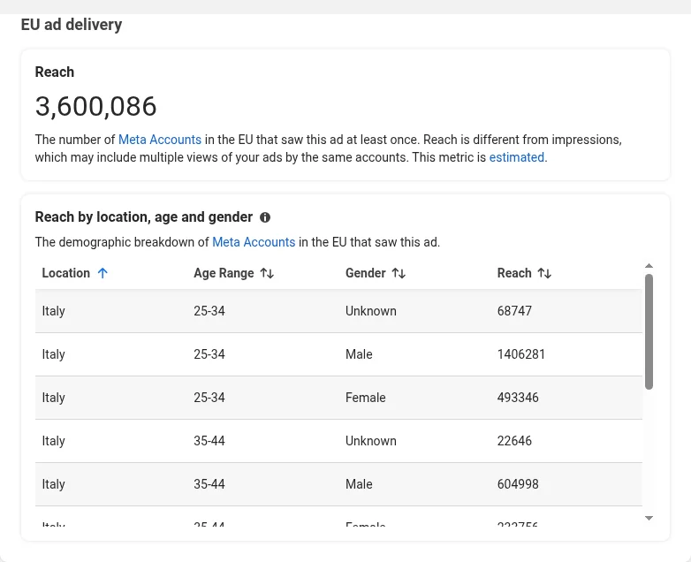Open the estimated metric link
This screenshot has height=562, width=691.
(517, 157)
